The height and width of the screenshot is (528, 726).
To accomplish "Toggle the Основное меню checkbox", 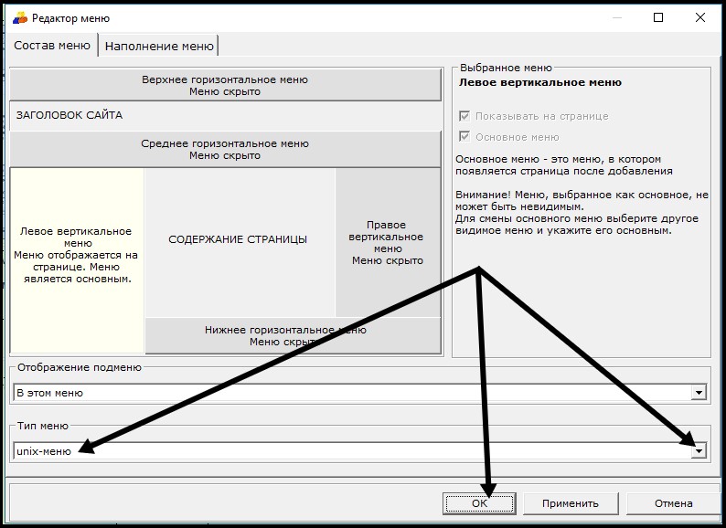I will click(x=465, y=136).
